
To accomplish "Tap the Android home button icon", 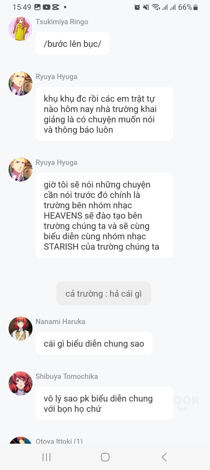I will click(x=105, y=457).
